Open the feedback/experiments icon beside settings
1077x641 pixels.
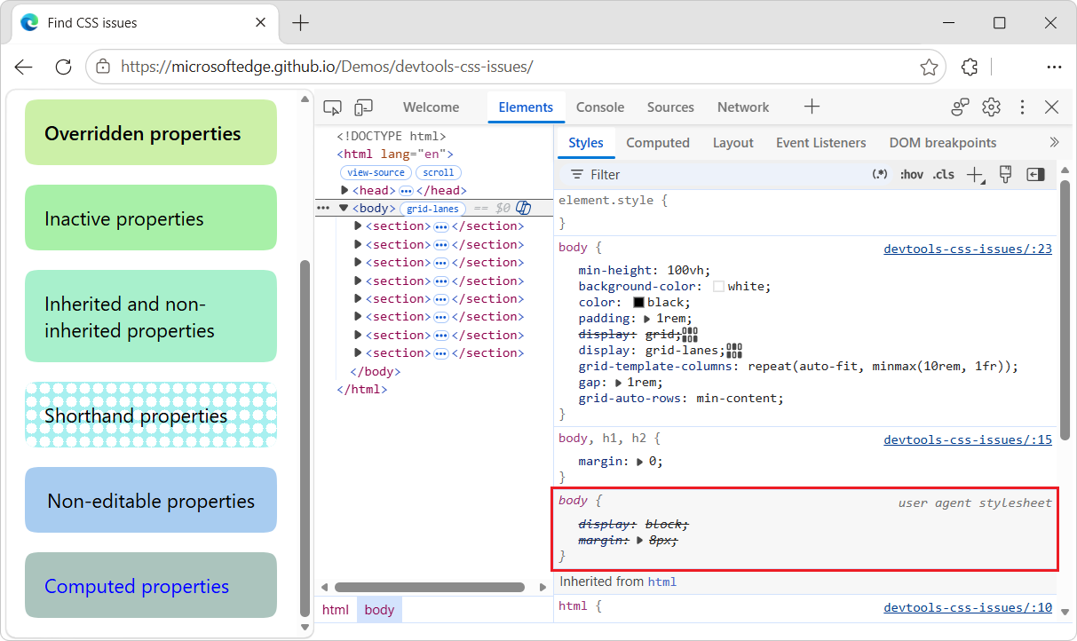[960, 107]
